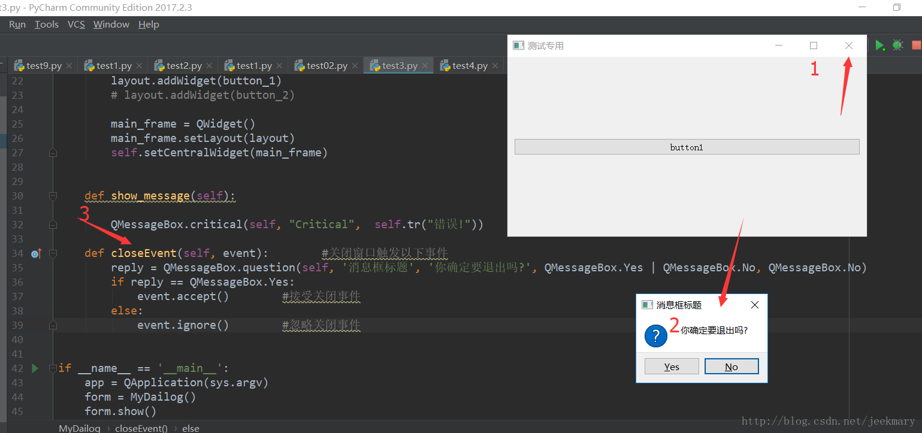Click event.accept() on line 37
Image resolution: width=922 pixels, height=433 pixels.
tap(183, 296)
